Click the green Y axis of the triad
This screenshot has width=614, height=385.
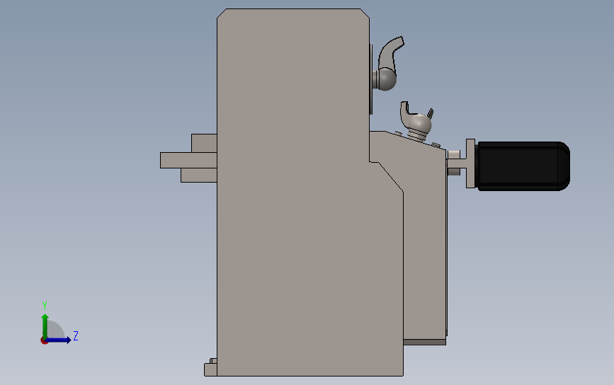45,326
